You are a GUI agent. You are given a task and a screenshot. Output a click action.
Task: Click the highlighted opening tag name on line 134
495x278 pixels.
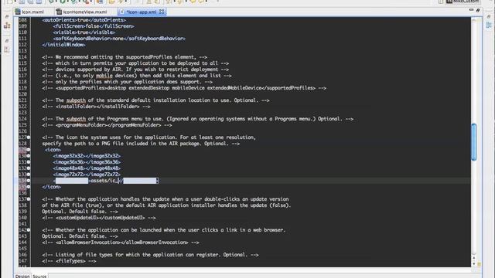coord(72,181)
